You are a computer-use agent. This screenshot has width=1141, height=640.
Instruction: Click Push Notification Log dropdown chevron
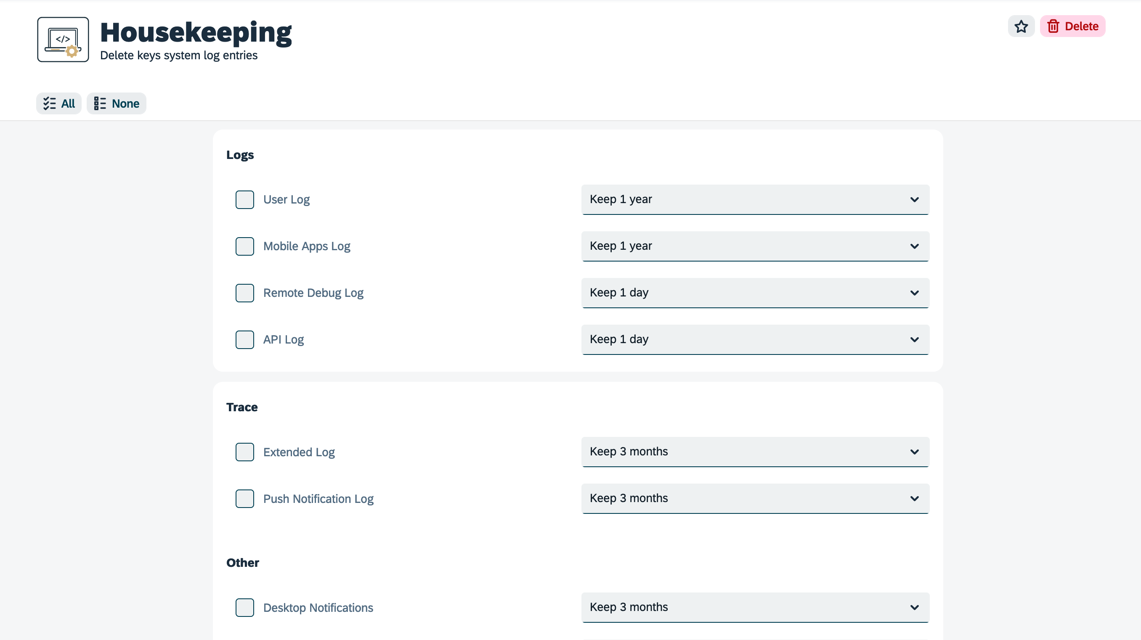[x=914, y=499]
